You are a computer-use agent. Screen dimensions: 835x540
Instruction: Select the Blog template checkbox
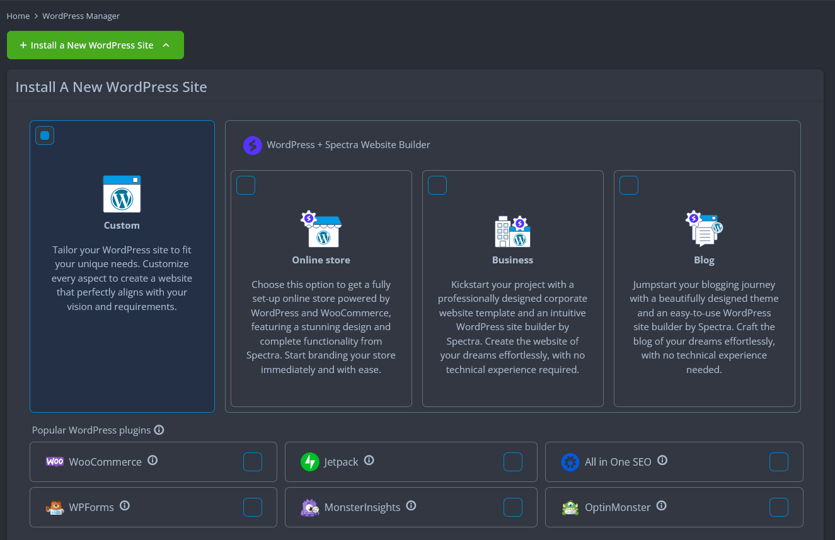point(629,185)
